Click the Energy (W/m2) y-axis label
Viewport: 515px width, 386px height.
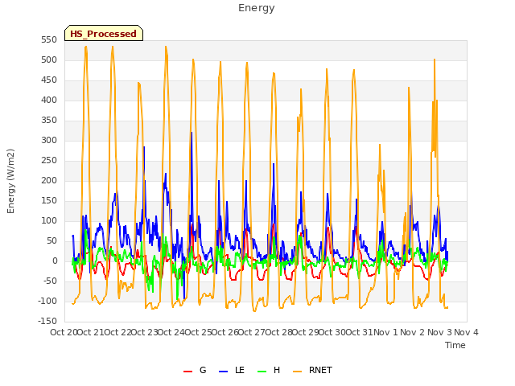click(x=10, y=181)
